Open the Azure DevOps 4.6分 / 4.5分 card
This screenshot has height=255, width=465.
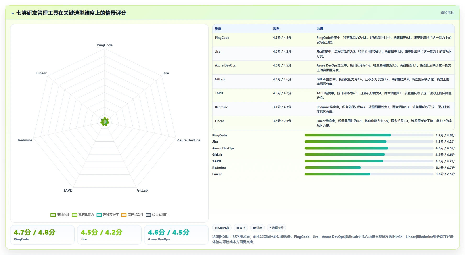click(176, 235)
